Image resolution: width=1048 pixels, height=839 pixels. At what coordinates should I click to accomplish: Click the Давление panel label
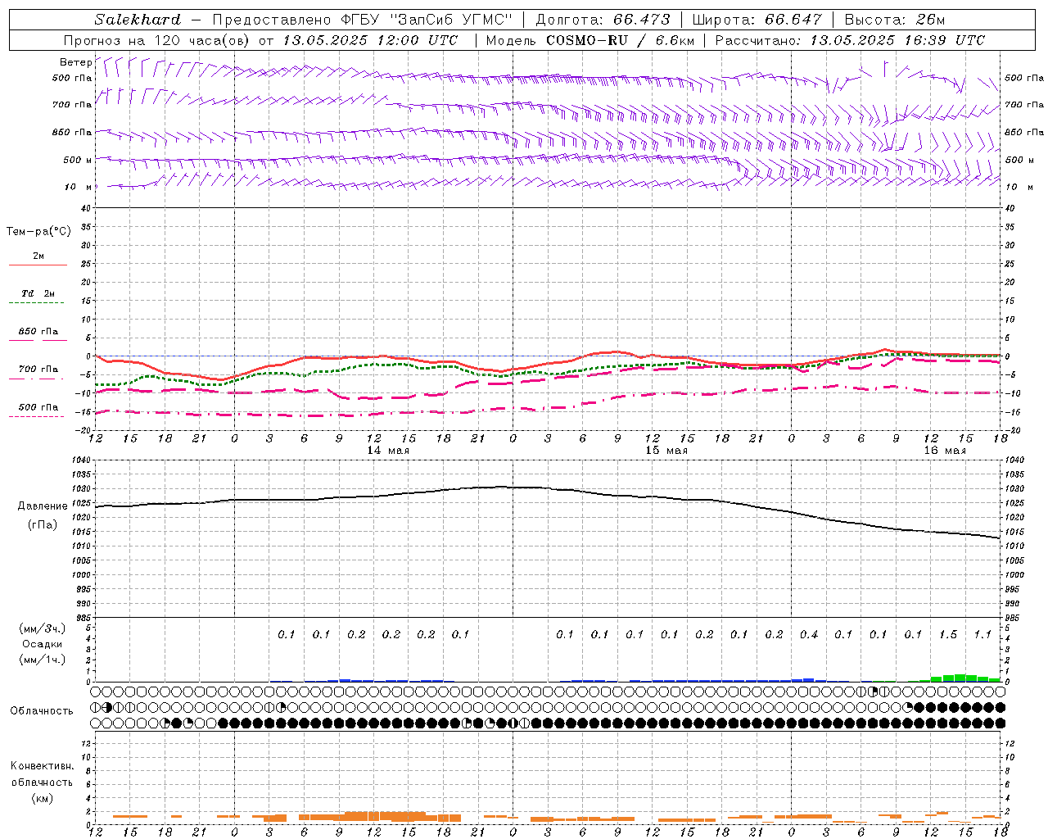[x=43, y=506]
